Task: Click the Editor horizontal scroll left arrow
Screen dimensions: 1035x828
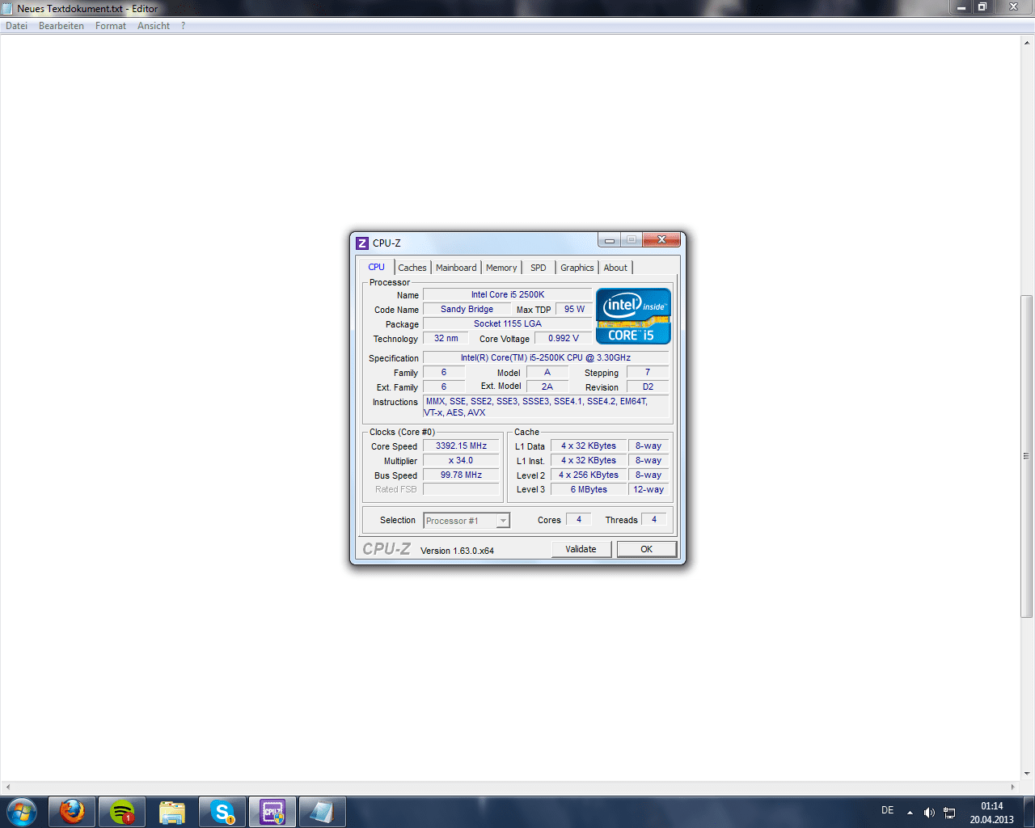Action: tap(8, 787)
